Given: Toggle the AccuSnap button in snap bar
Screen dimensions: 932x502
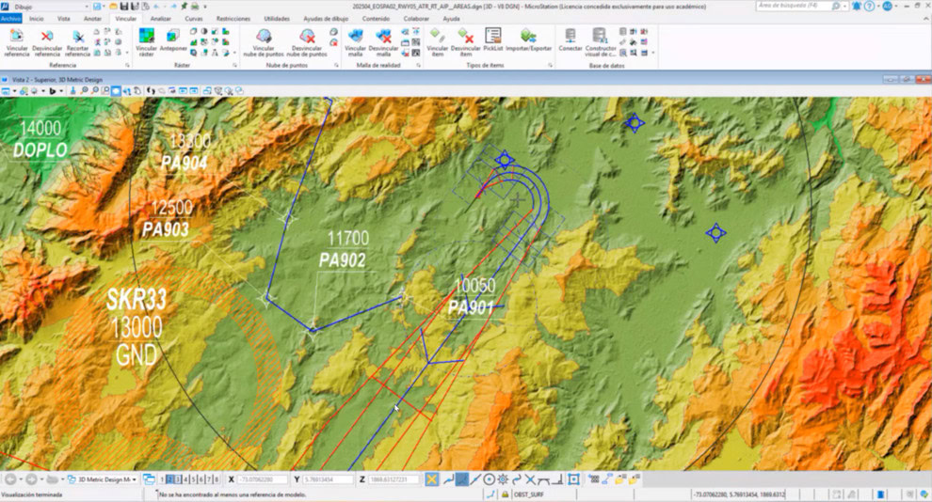Looking at the screenshot, I should tap(431, 479).
